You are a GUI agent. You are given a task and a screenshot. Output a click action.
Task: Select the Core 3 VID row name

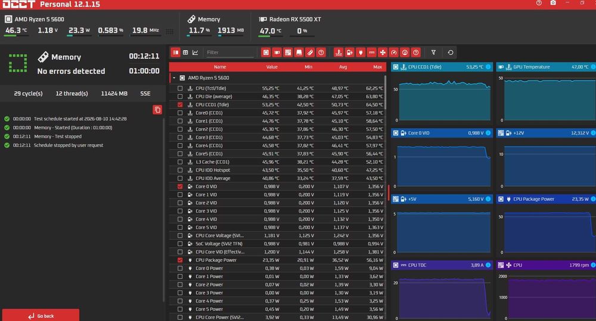pyautogui.click(x=206, y=211)
